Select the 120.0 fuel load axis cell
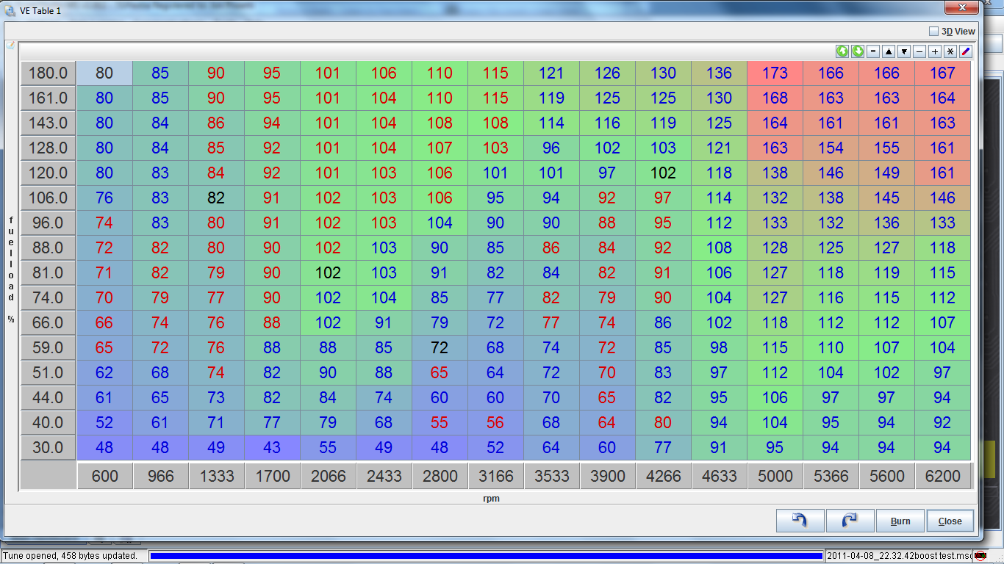Image resolution: width=1004 pixels, height=564 pixels. point(49,173)
